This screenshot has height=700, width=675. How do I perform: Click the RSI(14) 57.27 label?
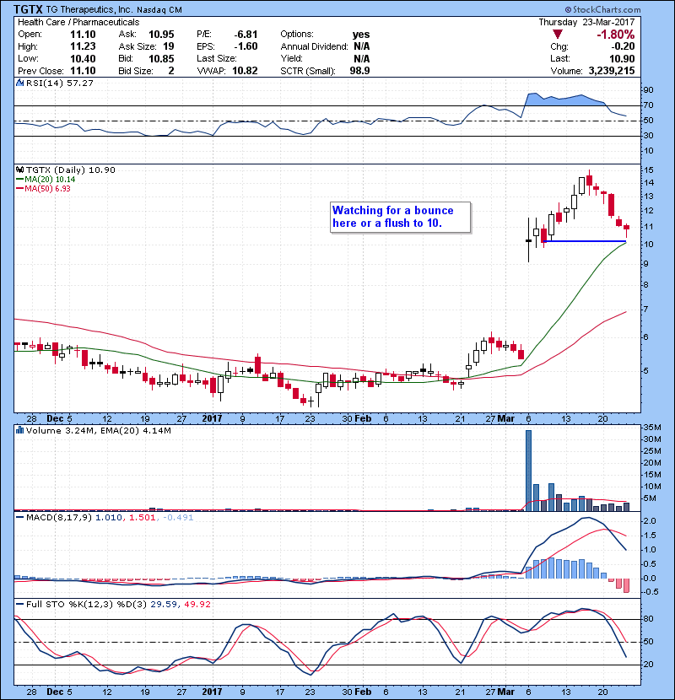coord(59,83)
